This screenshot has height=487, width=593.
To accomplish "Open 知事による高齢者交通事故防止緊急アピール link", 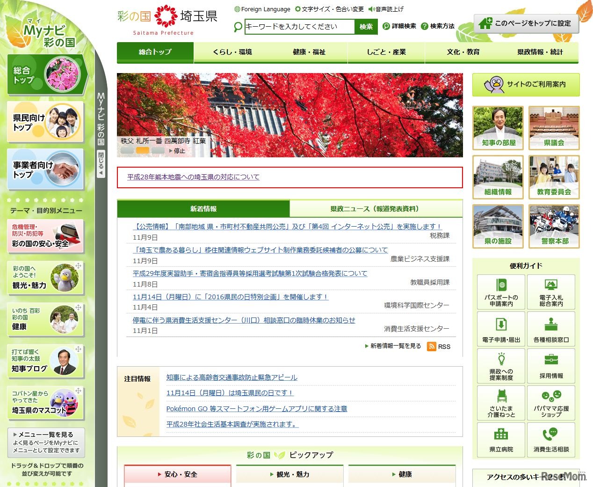I will pos(232,377).
